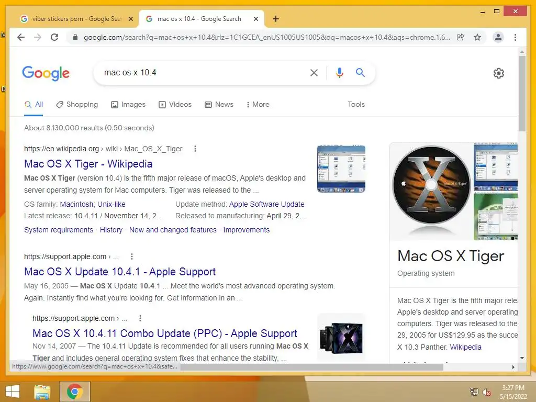Follow the Unix-like link

click(x=111, y=204)
